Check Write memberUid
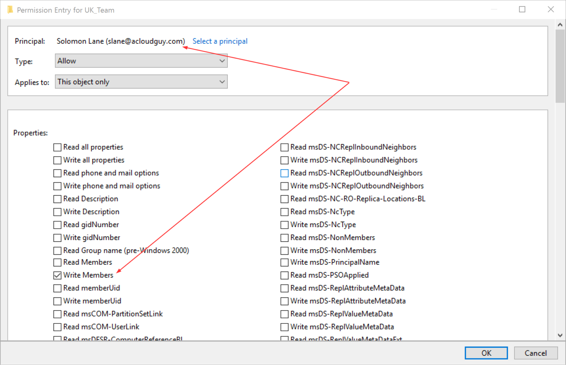This screenshot has height=365, width=566. tap(57, 301)
